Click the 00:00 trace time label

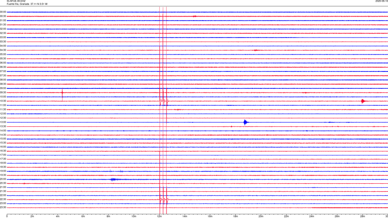(x=3, y=12)
